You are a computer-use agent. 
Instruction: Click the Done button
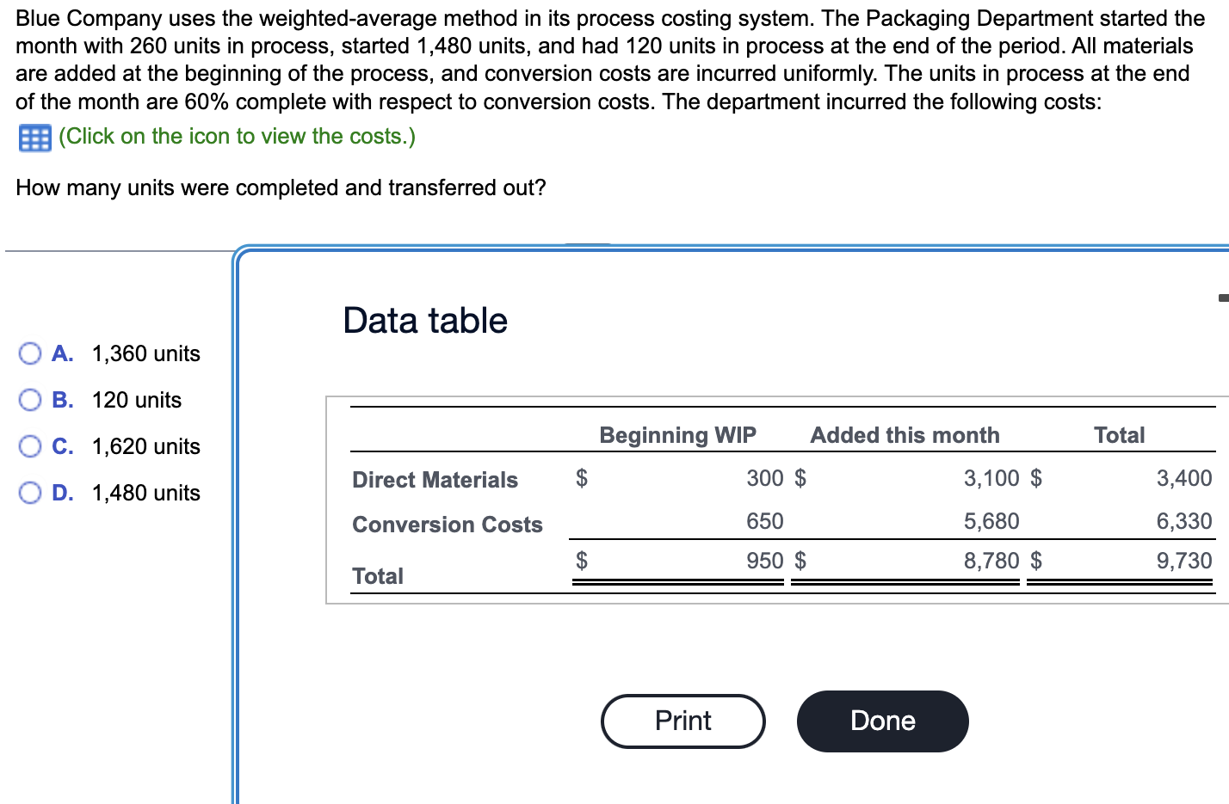coord(882,721)
